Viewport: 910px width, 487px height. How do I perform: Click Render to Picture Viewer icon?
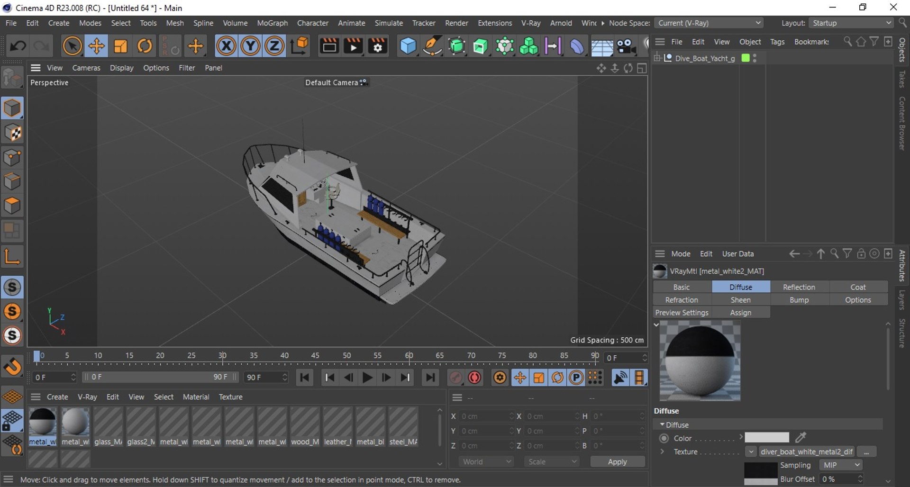click(354, 46)
